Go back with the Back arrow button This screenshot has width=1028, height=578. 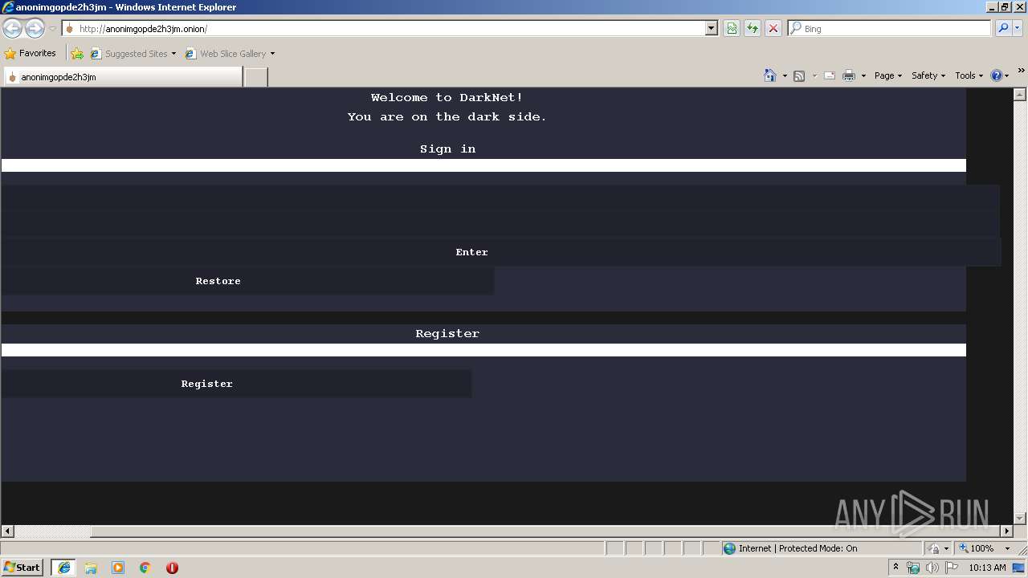[x=13, y=29]
